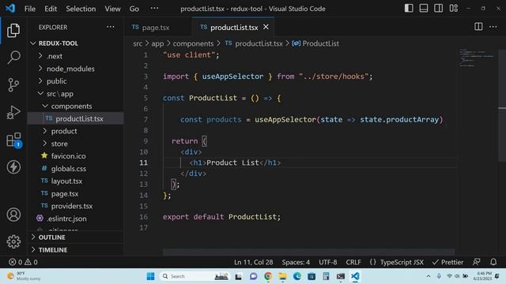Viewport: 506px width, 284px height.
Task: Open the Extensions view with badge
Action: click(x=13, y=140)
